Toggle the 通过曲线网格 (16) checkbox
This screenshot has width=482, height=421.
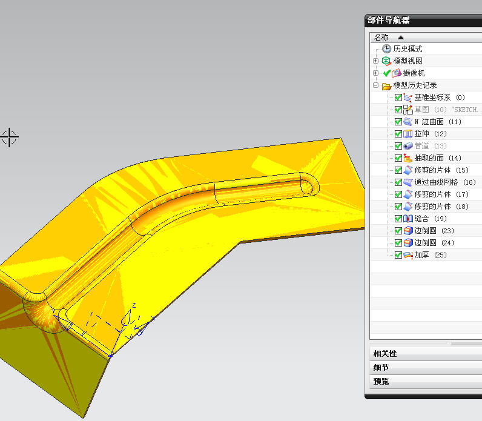tap(398, 182)
